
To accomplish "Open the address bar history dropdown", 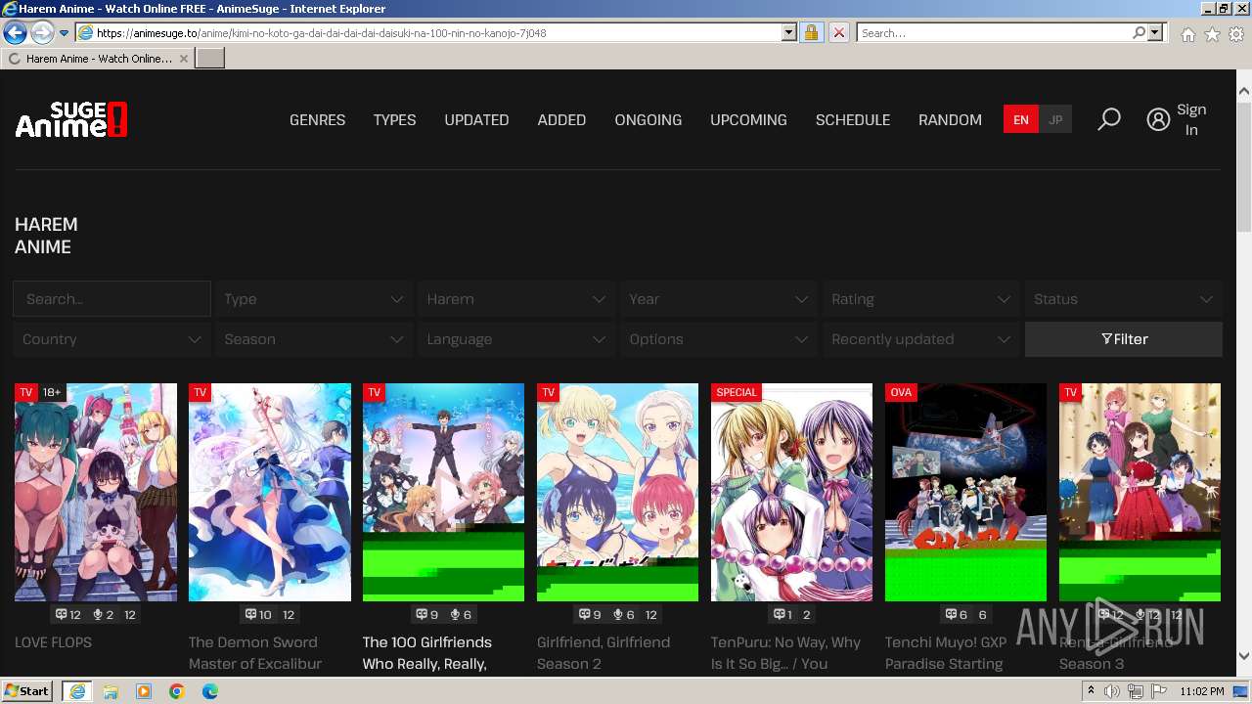I will pyautogui.click(x=789, y=32).
